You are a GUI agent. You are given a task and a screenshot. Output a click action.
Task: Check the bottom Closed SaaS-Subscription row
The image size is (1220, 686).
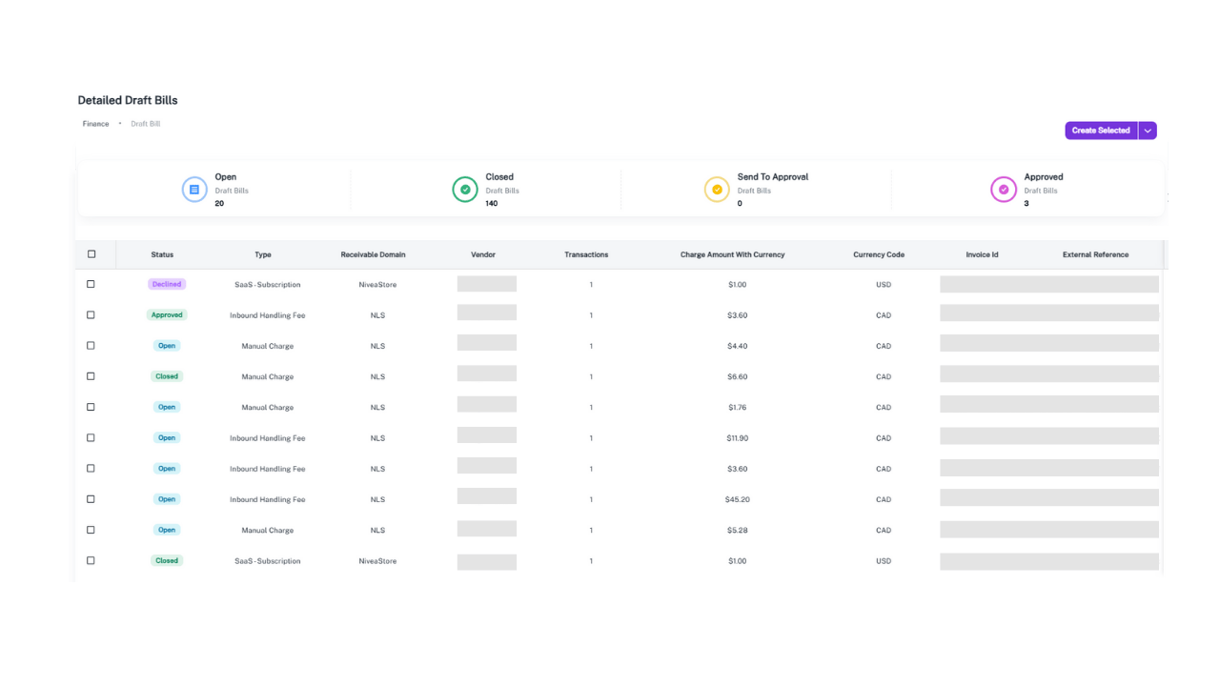91,560
